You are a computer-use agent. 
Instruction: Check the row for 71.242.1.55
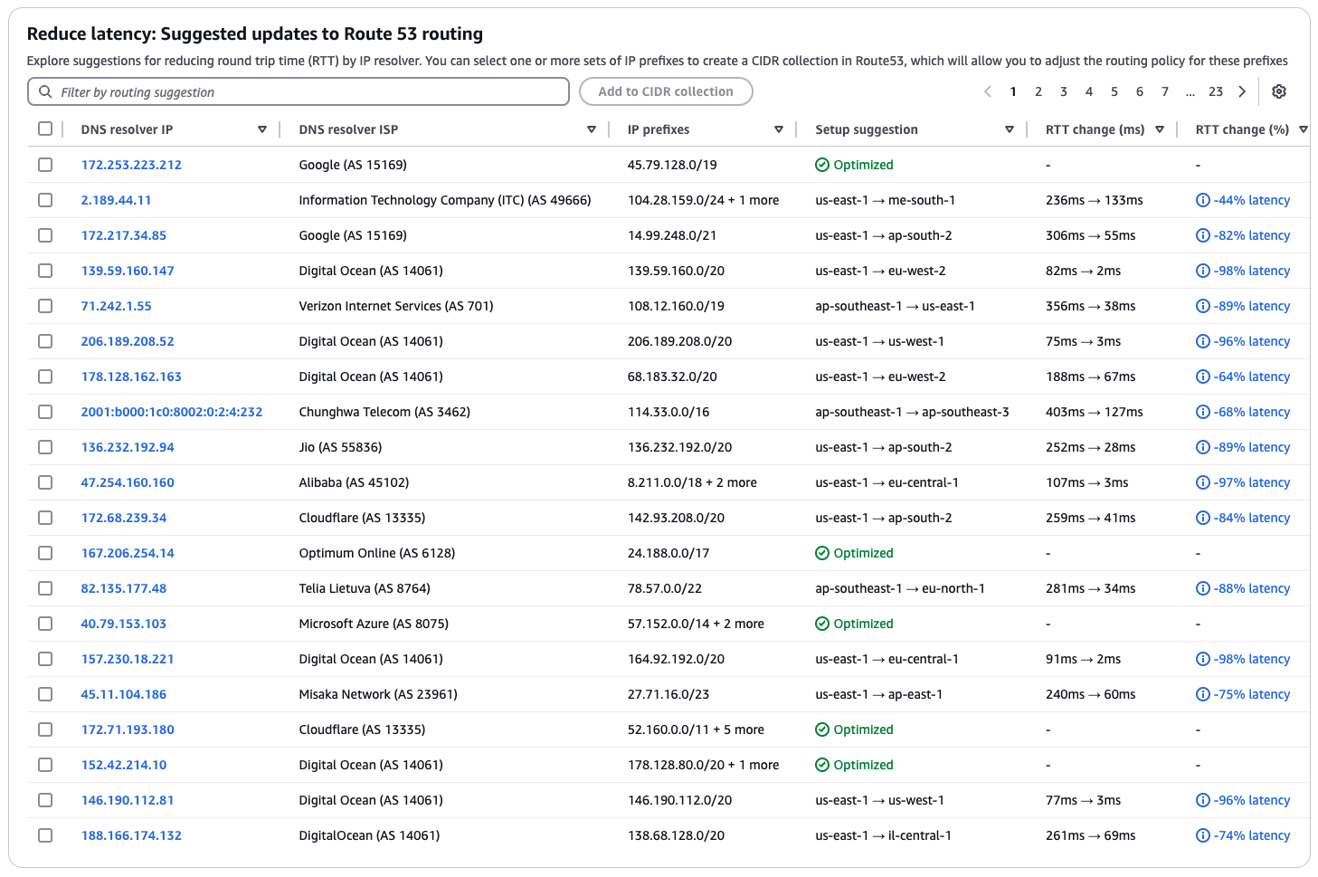pyautogui.click(x=45, y=306)
